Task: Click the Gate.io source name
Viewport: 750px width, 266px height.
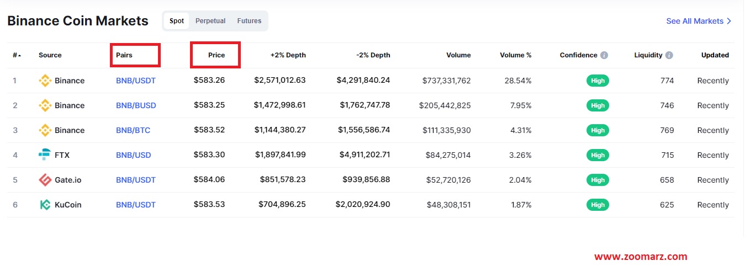Action: pyautogui.click(x=68, y=180)
